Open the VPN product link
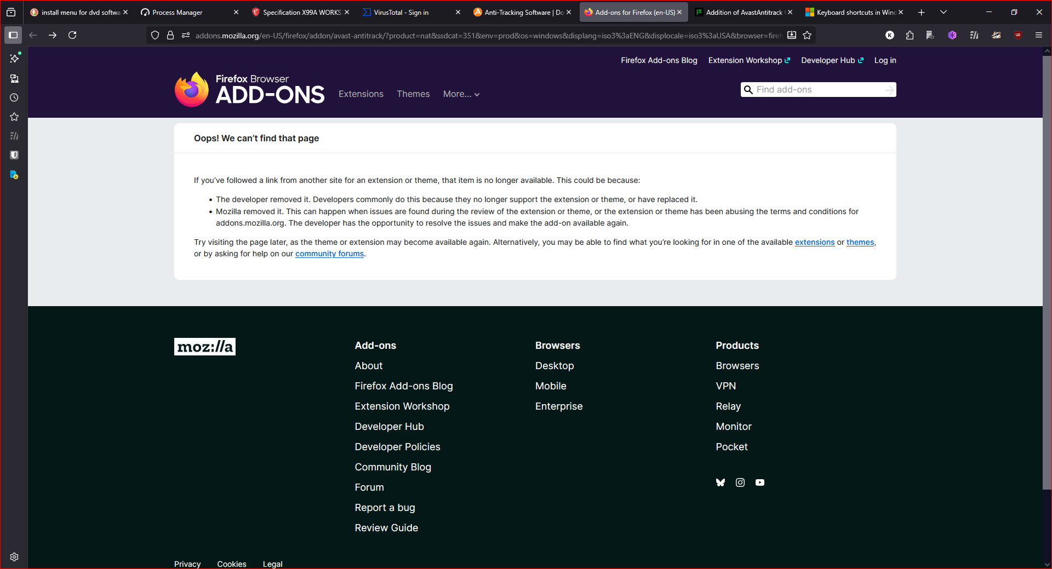Screen dimensions: 1052x569 (x=725, y=386)
